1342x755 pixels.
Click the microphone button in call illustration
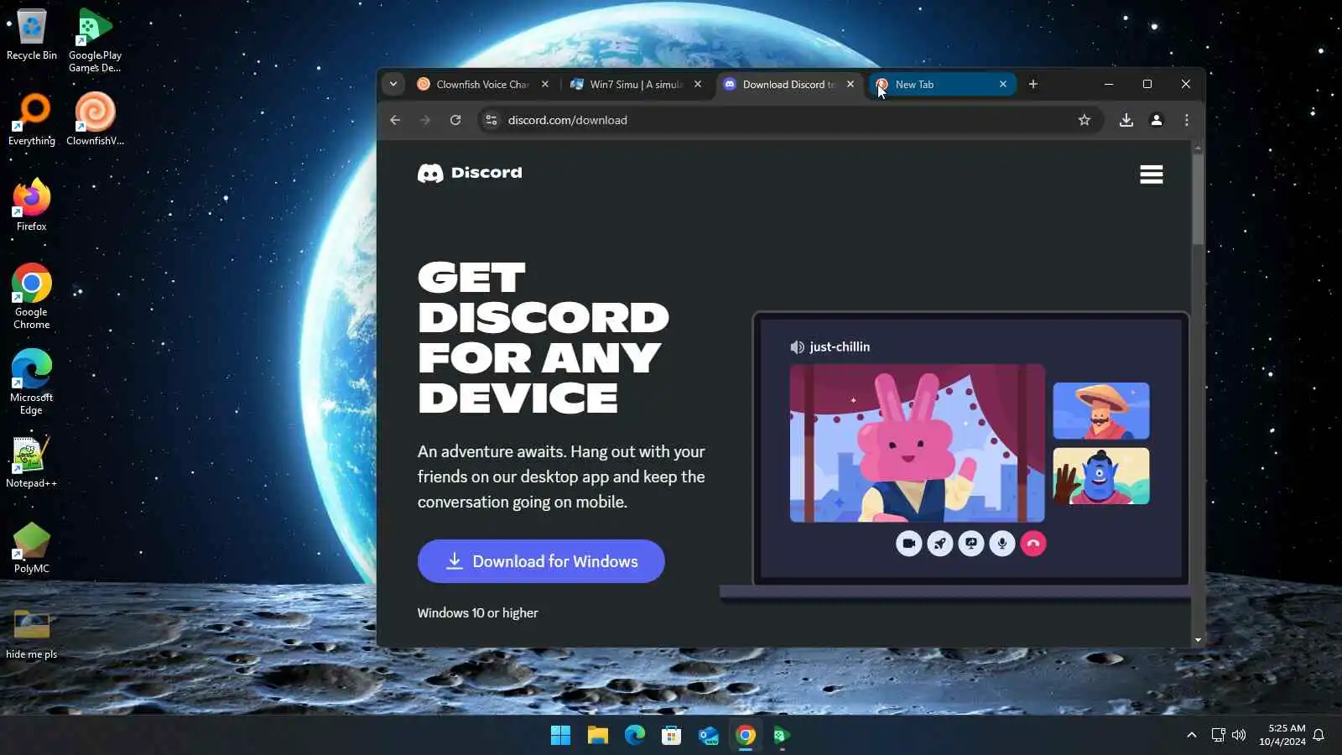tap(1002, 544)
